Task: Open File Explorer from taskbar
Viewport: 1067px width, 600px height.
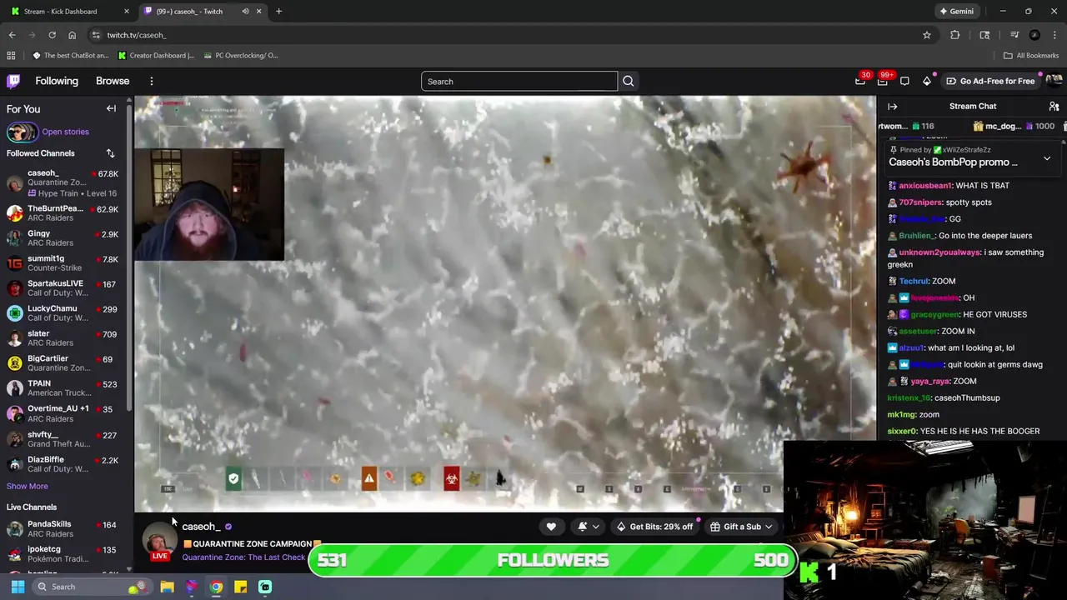Action: 167,587
